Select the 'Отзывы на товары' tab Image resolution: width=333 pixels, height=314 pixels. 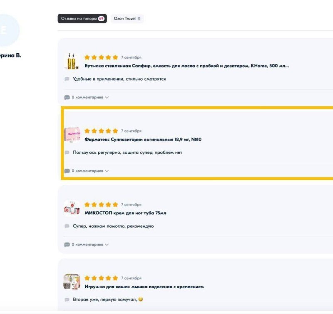(x=82, y=19)
